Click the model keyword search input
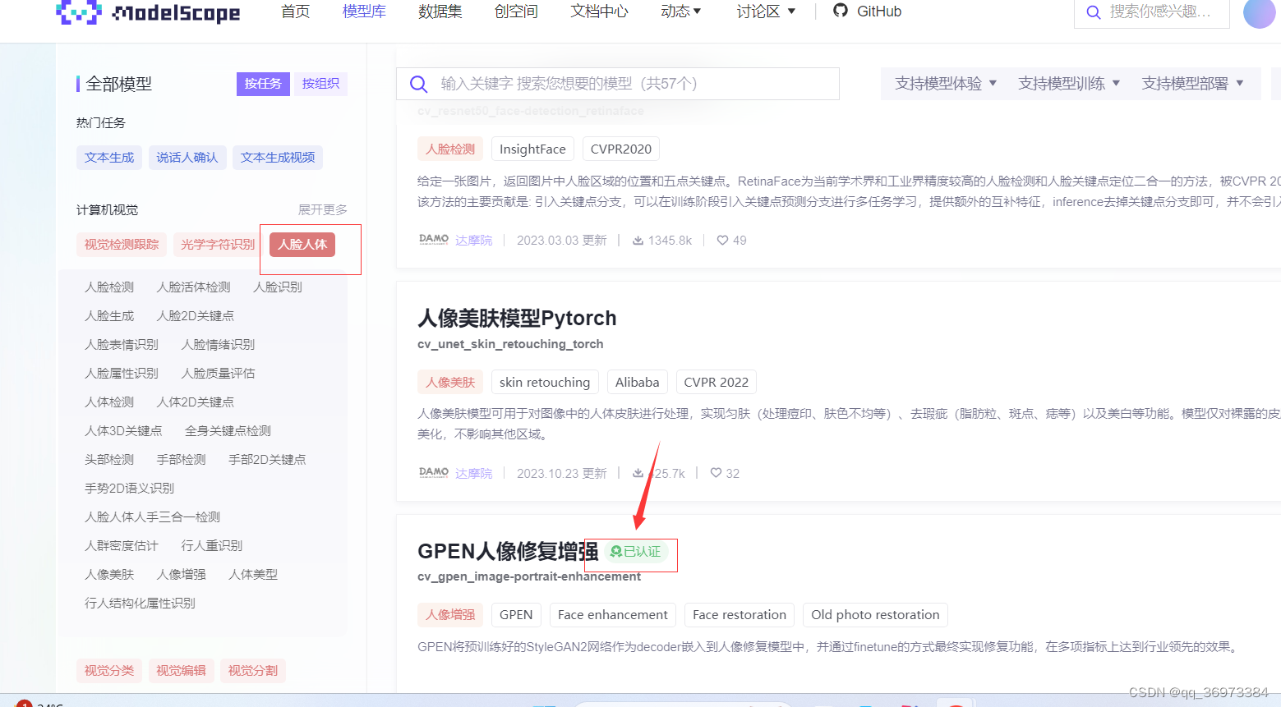Image resolution: width=1281 pixels, height=707 pixels. pos(618,84)
